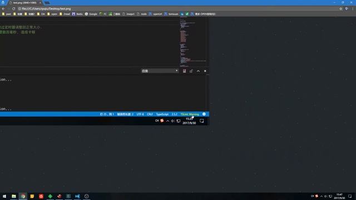The image size is (356, 200).
Task: Click the TSLint Warning status entry
Action: (190, 114)
